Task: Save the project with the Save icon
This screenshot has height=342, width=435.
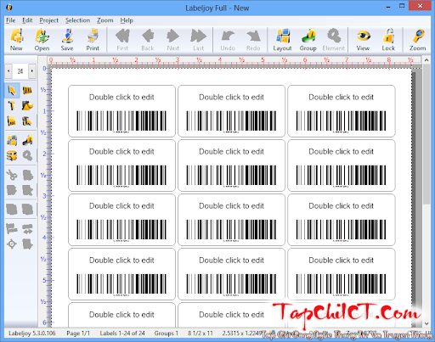Action: [x=67, y=40]
